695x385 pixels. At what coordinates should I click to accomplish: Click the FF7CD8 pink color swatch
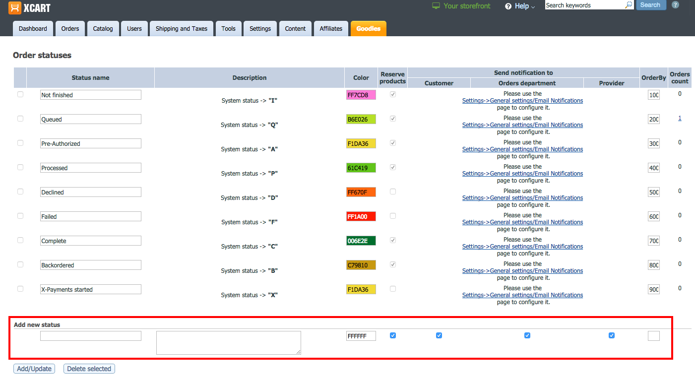[x=361, y=95]
